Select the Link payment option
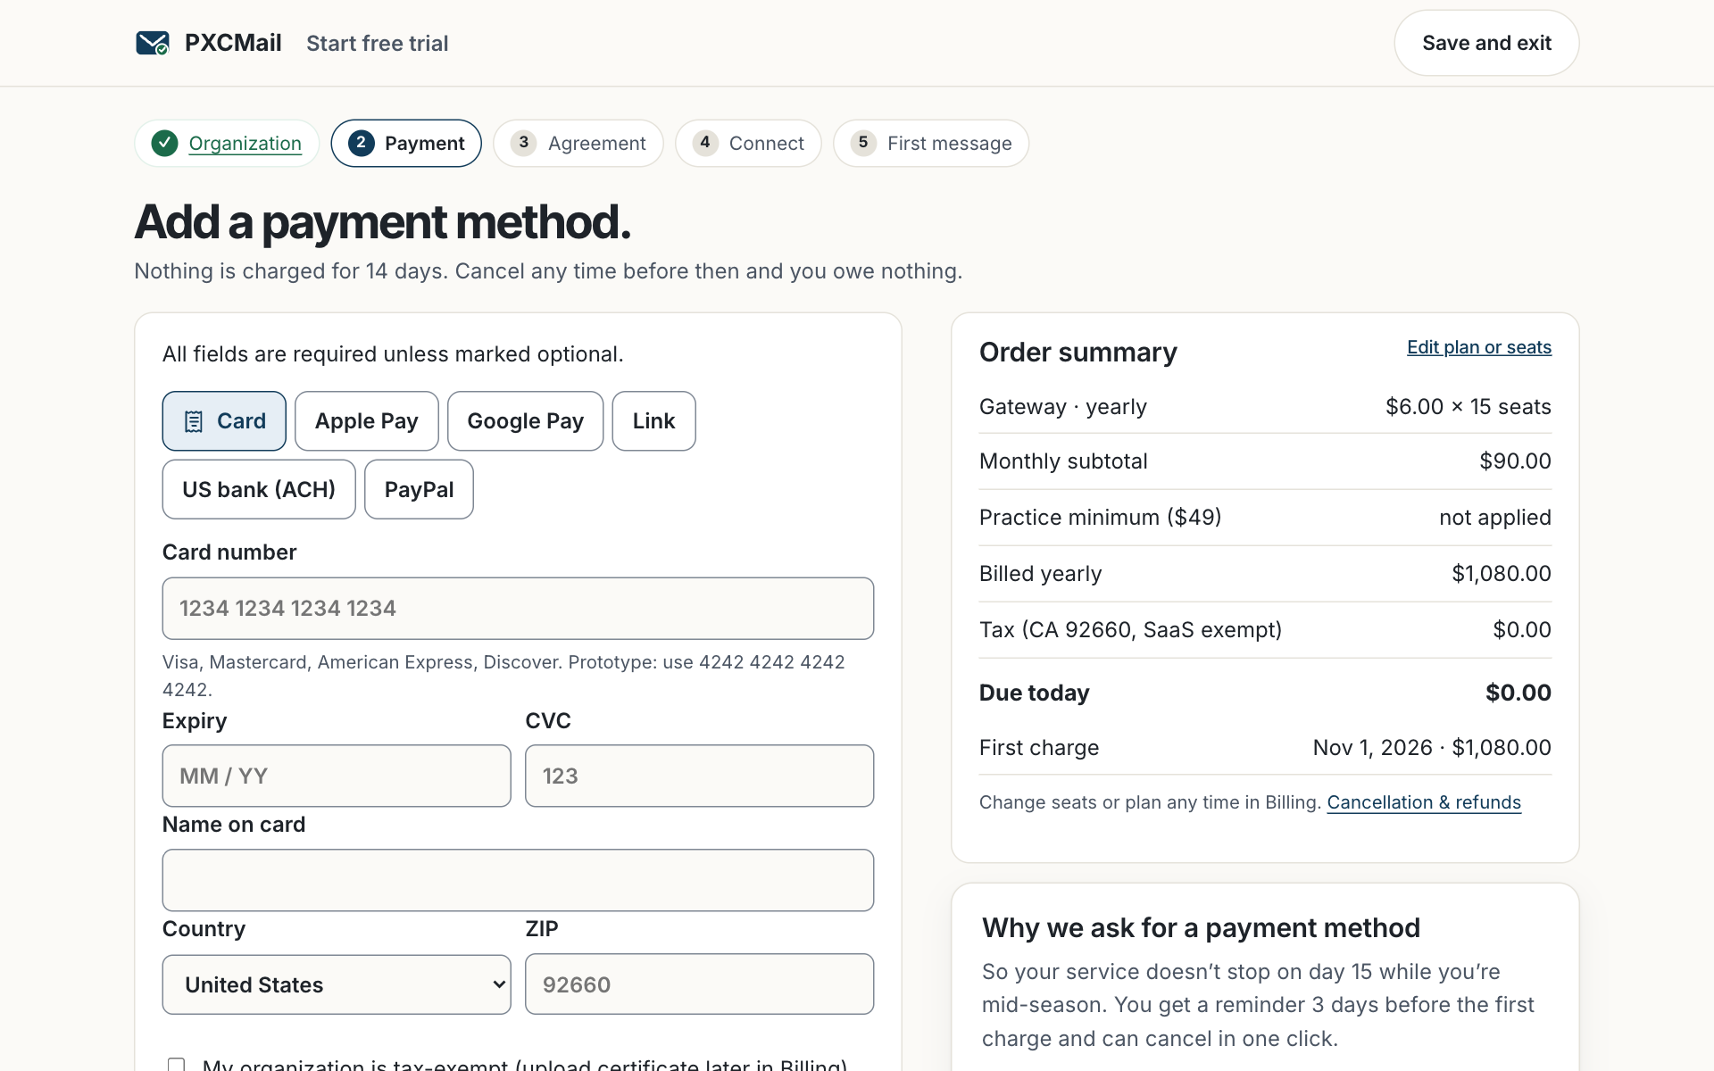 [x=653, y=421]
